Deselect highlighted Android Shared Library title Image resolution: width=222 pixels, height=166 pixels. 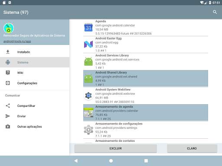(111, 72)
